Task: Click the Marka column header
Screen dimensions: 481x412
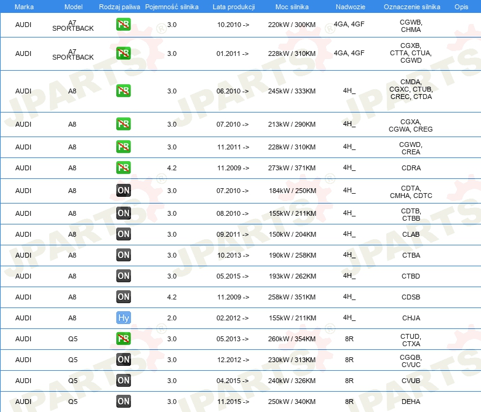Action: [x=24, y=7]
